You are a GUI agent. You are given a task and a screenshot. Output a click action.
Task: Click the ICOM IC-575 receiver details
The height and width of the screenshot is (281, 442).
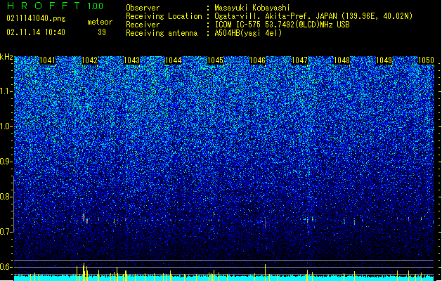tap(282, 25)
